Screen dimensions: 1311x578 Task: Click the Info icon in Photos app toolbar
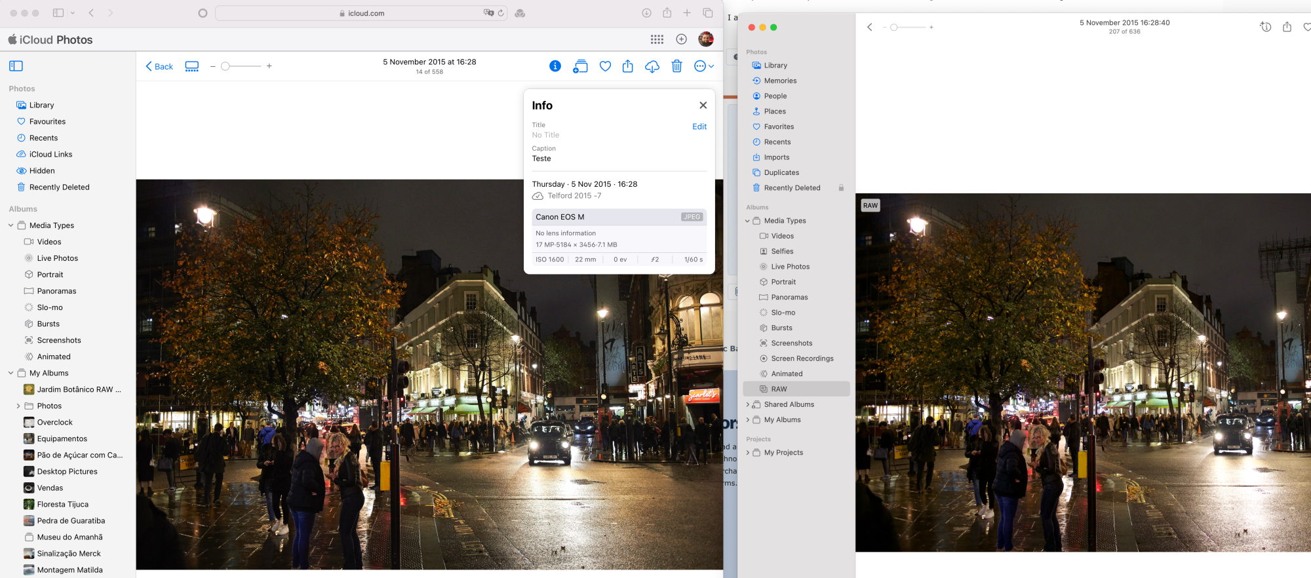tap(1265, 27)
